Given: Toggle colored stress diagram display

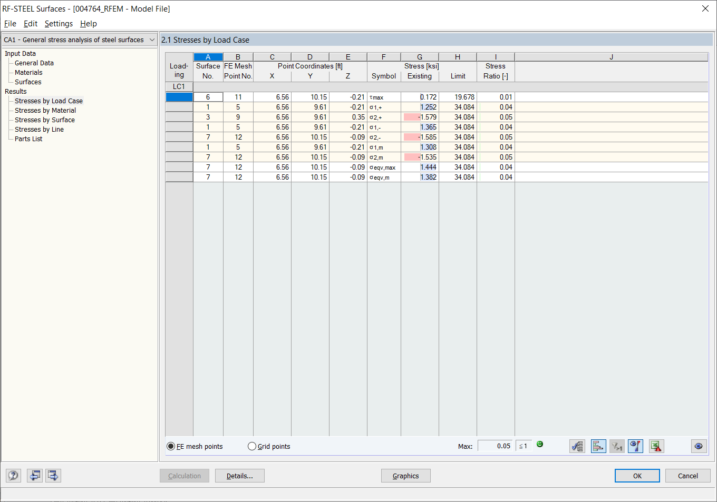Looking at the screenshot, I should click(635, 446).
